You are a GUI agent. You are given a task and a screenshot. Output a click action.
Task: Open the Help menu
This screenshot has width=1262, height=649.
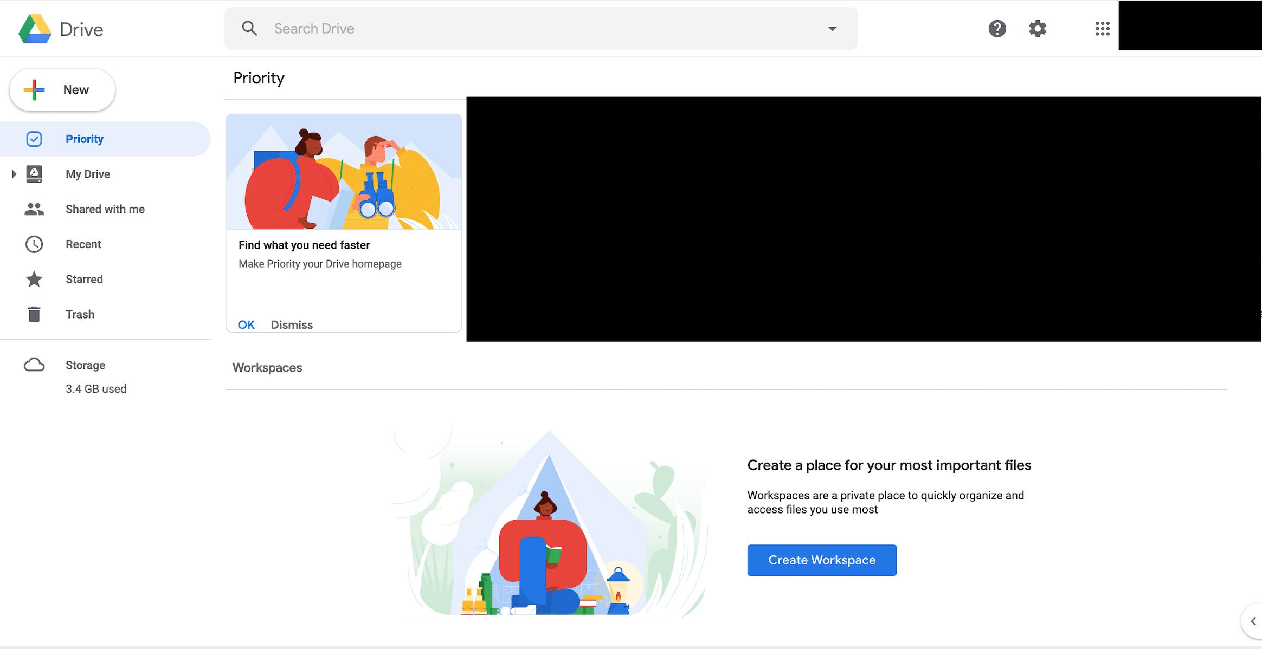997,28
